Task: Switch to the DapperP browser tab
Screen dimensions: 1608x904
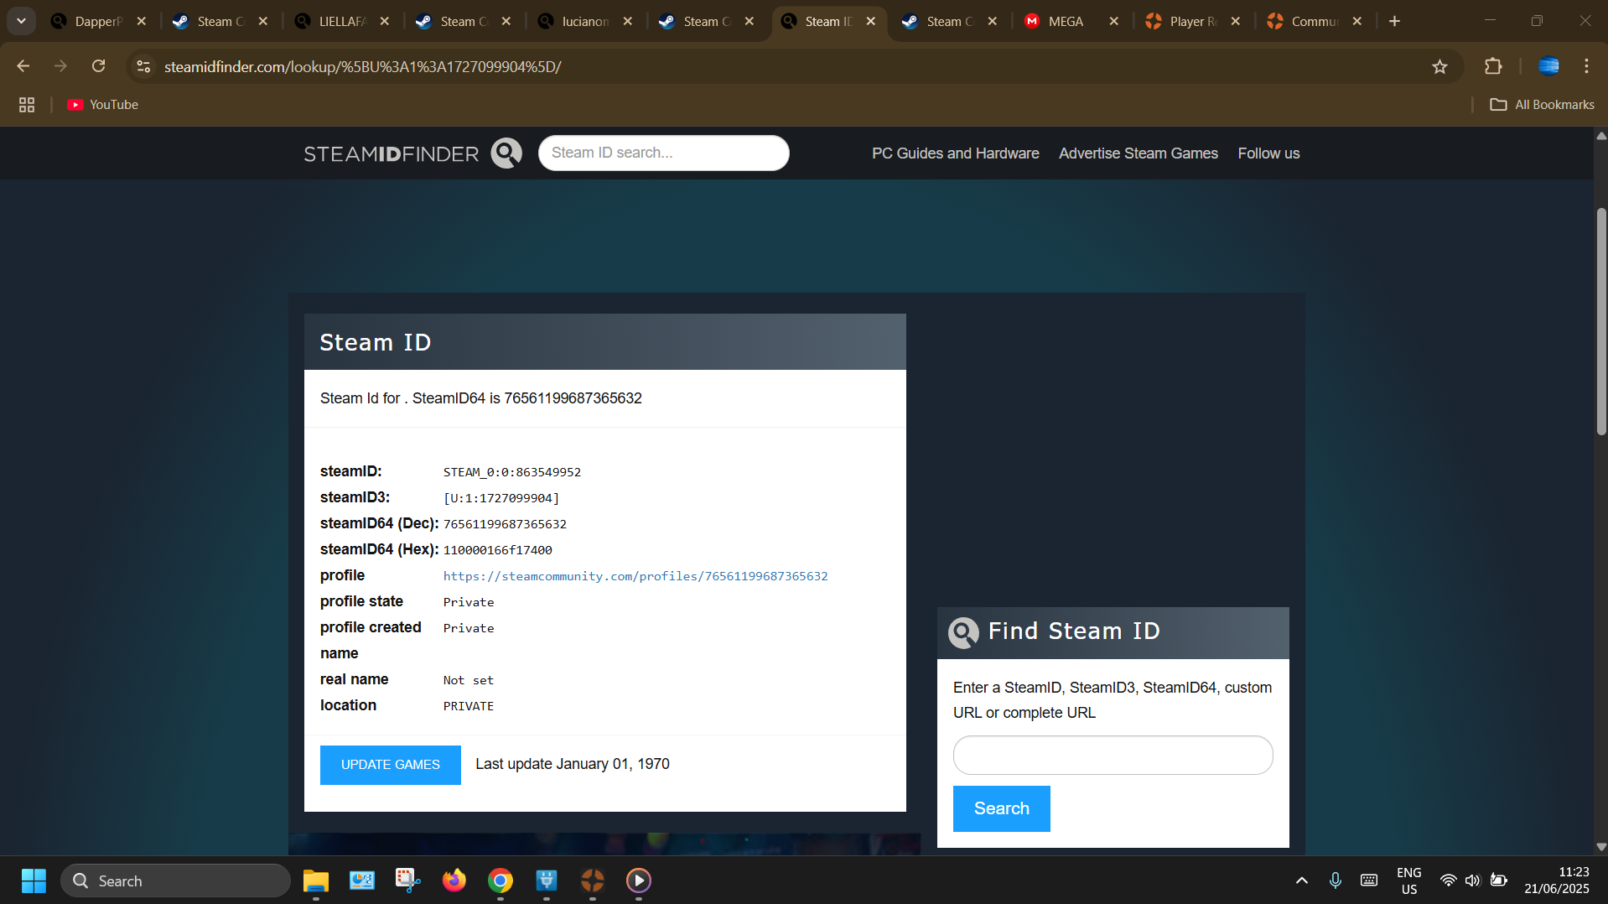Action: click(x=97, y=22)
